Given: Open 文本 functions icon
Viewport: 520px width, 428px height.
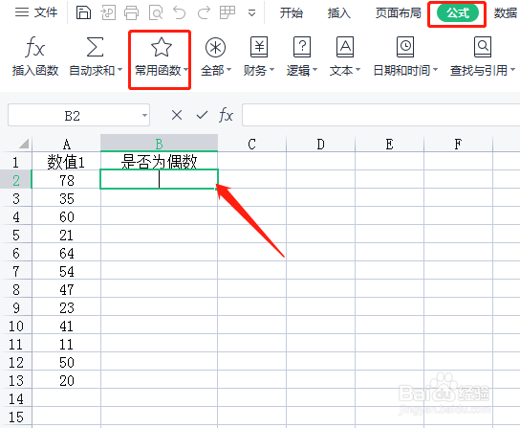Looking at the screenshot, I should pos(345,47).
